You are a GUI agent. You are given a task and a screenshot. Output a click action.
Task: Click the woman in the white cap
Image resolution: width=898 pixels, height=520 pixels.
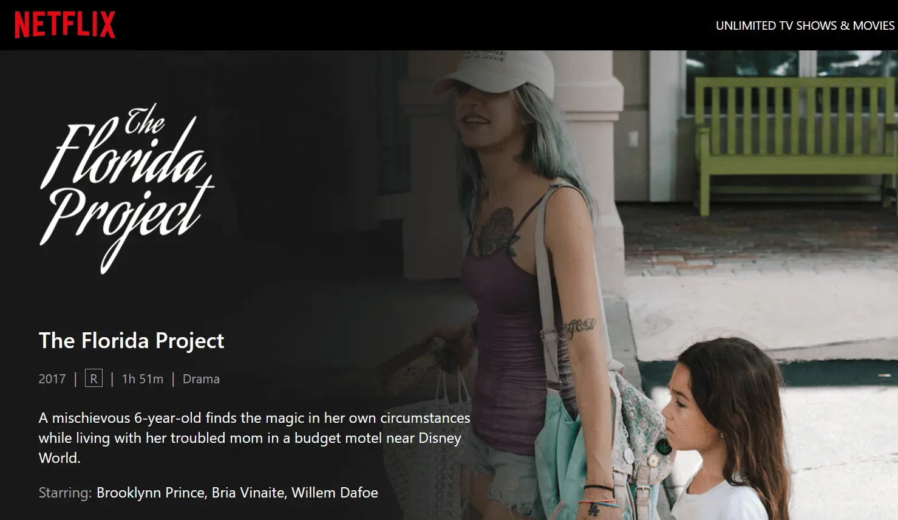522,273
